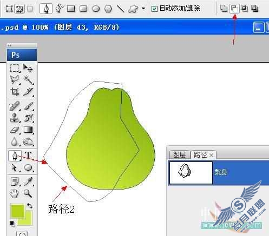The height and width of the screenshot is (236, 269).
Task: Select the Brush tool
Action: (28, 106)
